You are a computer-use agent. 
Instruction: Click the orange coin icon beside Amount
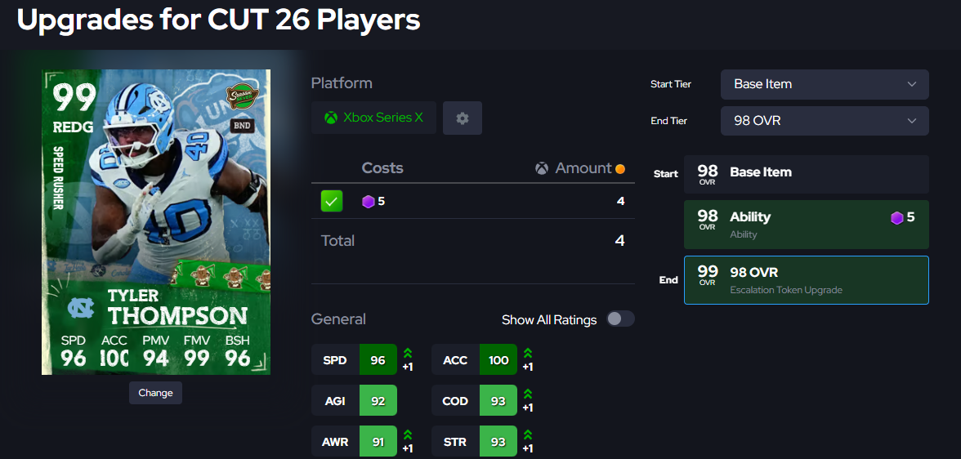click(x=619, y=168)
